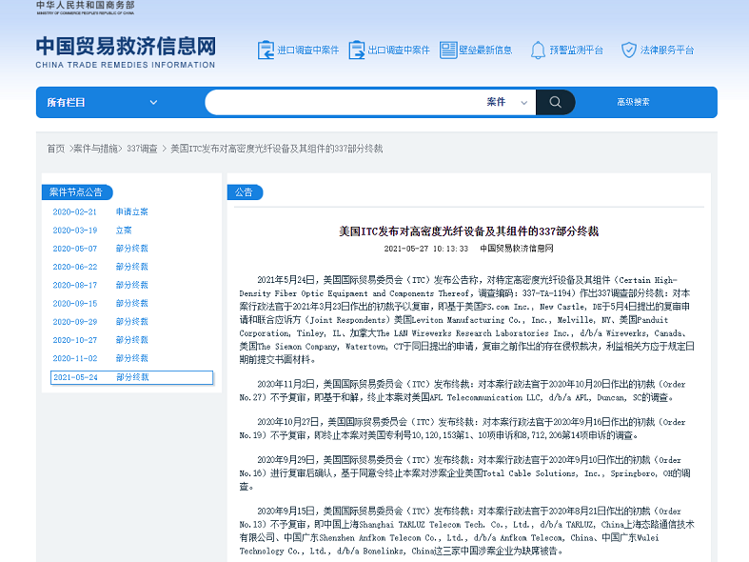Click the article title 美国ITC发布对高密度光纤设备

[468, 231]
